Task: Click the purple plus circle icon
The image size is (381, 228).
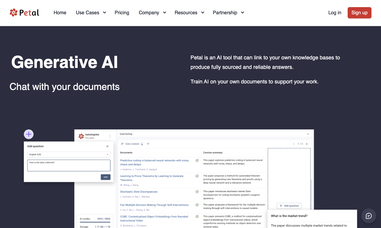Action: (x=29, y=134)
